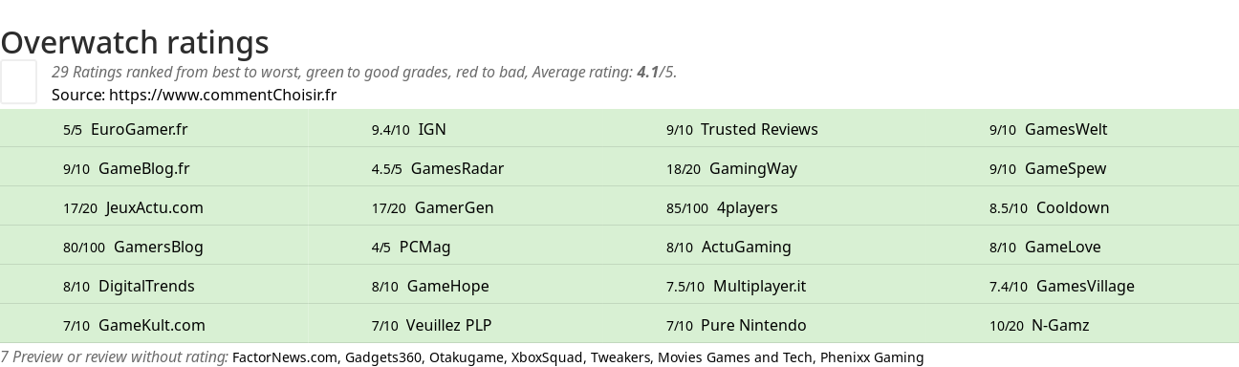Open the PCMag 4/5 rating
1239x367 pixels.
click(411, 247)
